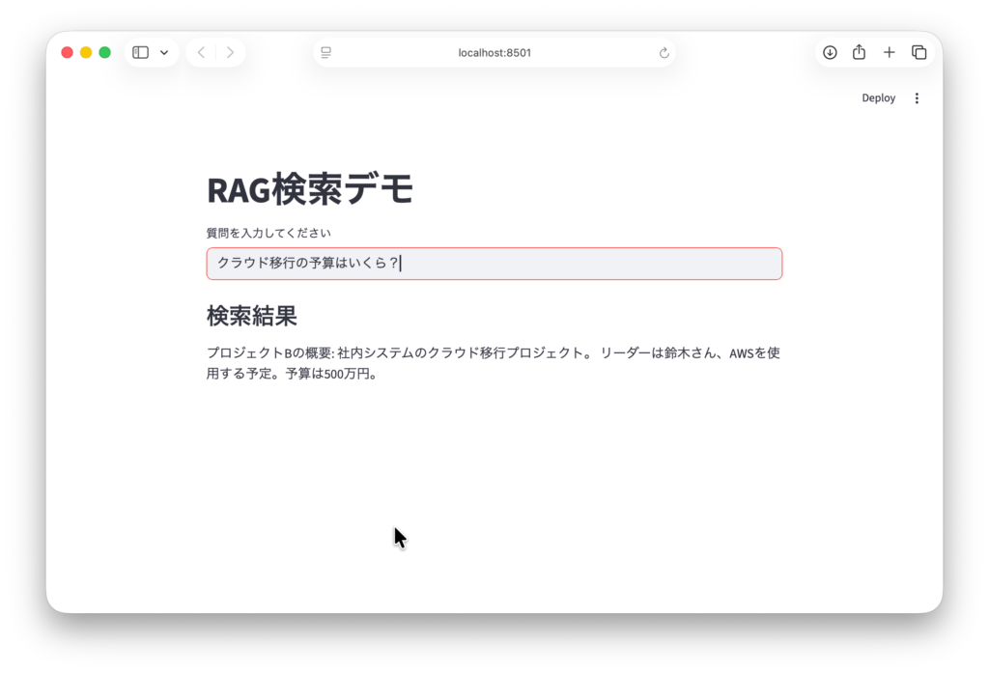This screenshot has width=989, height=674.
Task: Click the RAG検索デモ page heading
Action: (x=310, y=189)
